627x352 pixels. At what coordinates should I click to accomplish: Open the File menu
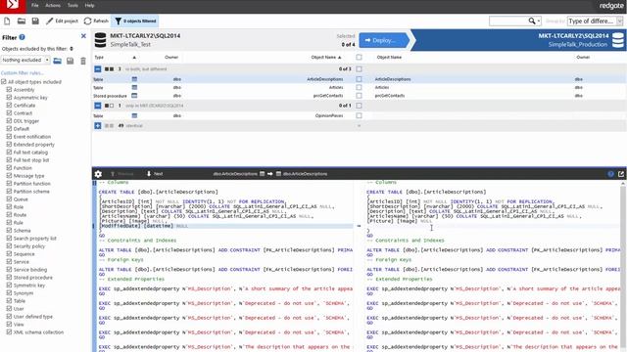click(35, 5)
